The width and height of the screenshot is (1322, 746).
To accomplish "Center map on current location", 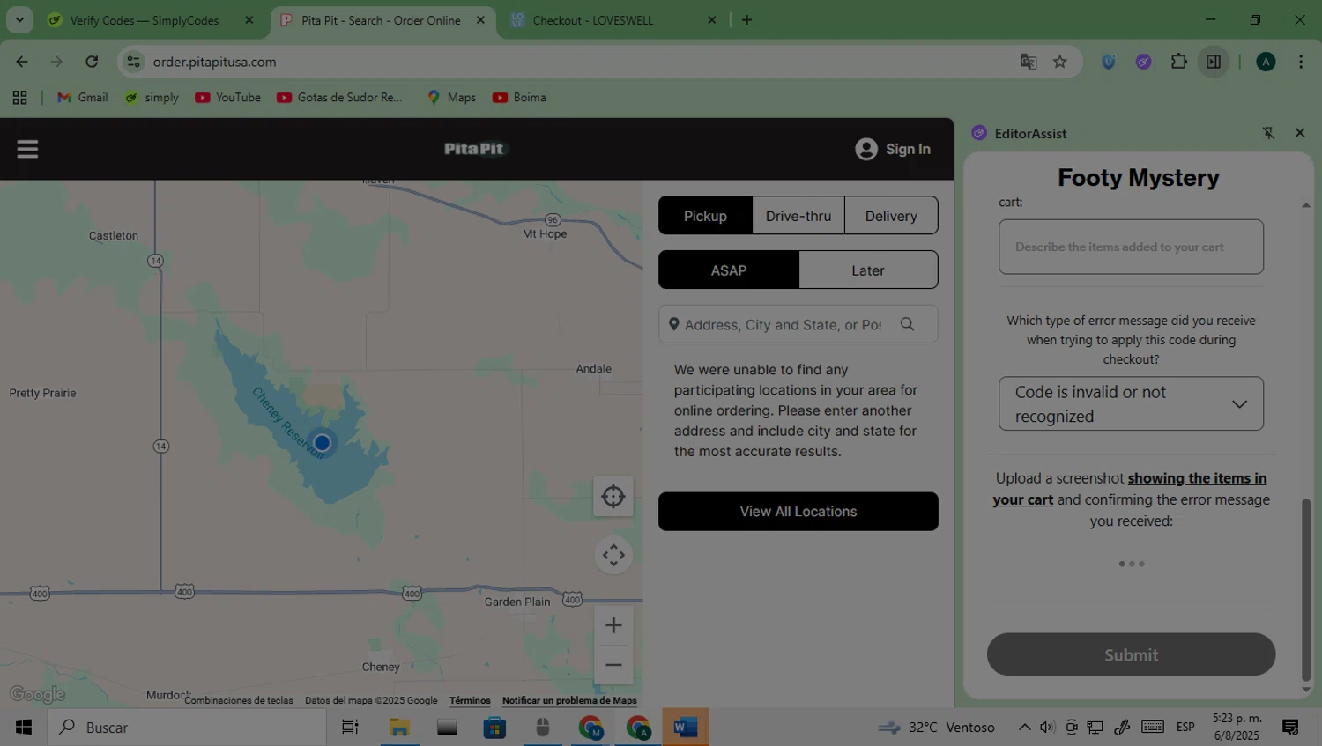I will (613, 497).
